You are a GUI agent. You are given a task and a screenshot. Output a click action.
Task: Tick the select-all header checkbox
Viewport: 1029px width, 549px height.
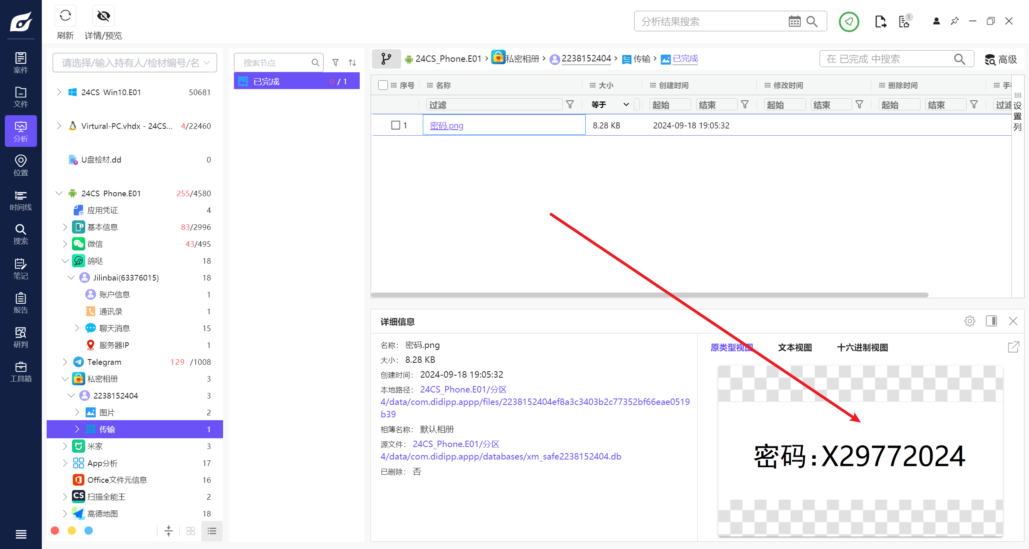click(x=383, y=85)
